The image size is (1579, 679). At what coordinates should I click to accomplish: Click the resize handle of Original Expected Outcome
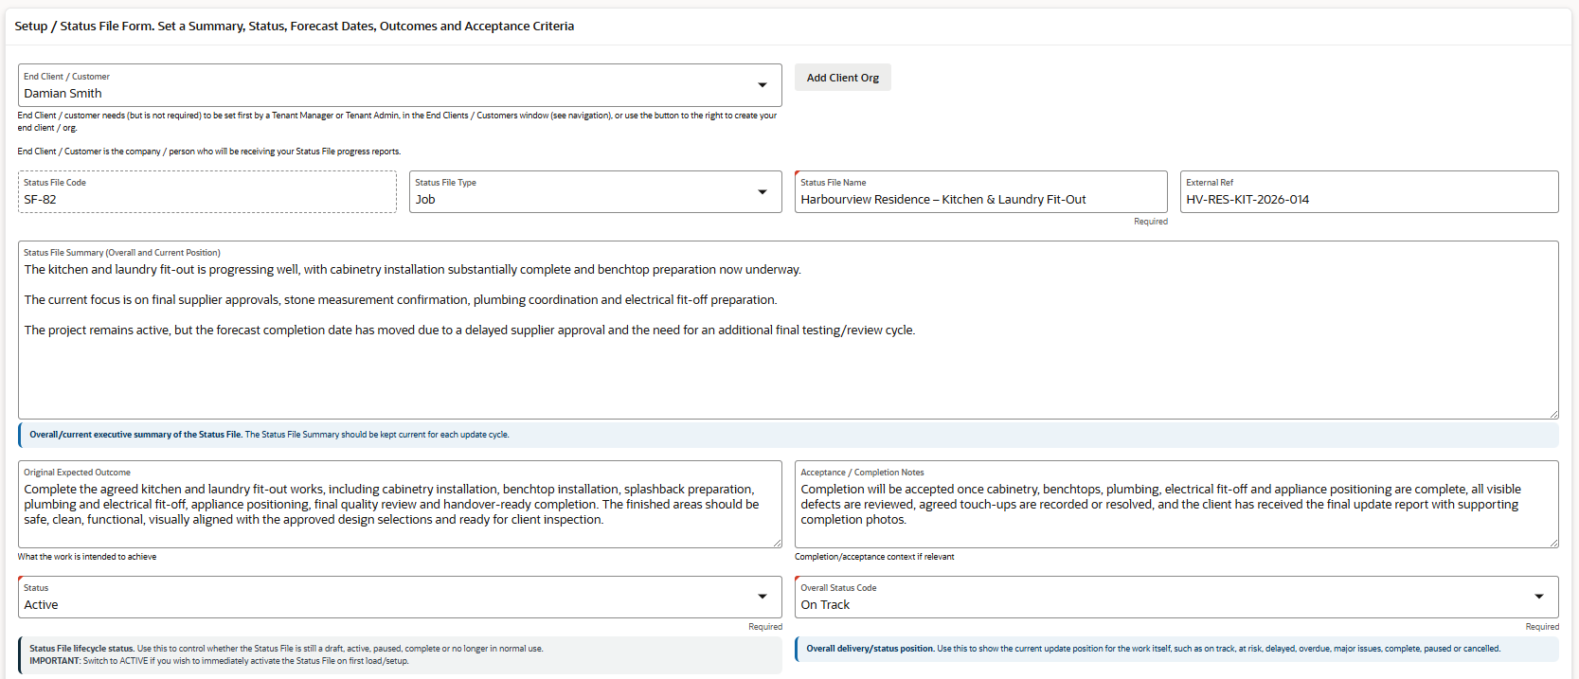click(777, 543)
